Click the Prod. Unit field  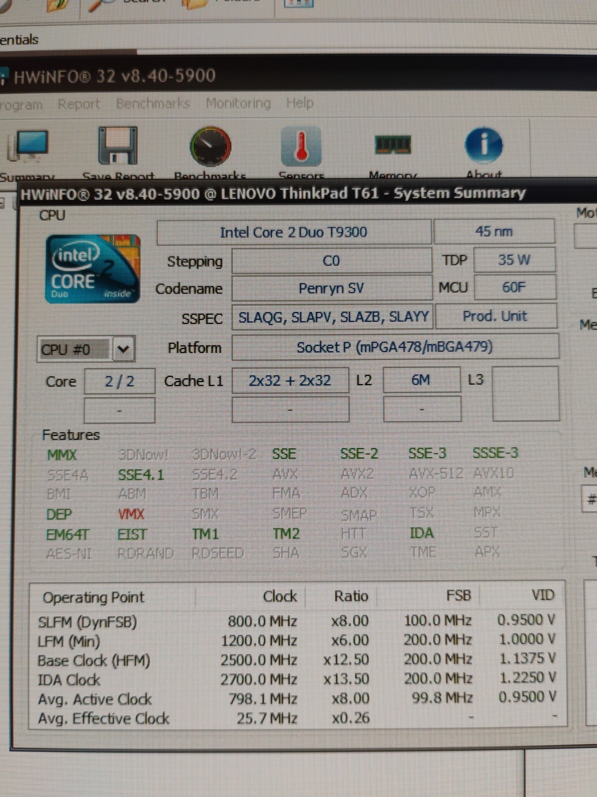point(496,316)
